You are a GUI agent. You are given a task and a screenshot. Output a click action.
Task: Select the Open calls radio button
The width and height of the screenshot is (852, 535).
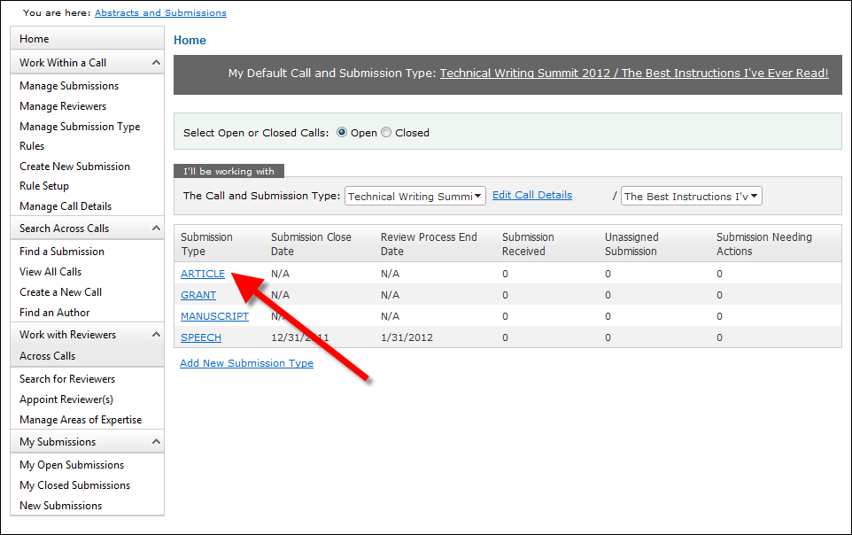(342, 133)
